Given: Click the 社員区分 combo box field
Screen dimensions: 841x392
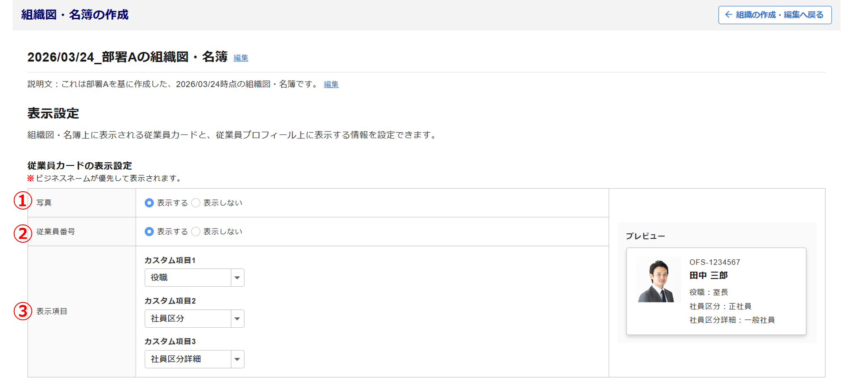Looking at the screenshot, I should (x=188, y=319).
